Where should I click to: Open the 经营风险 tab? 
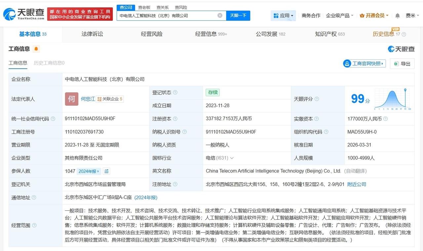pyautogui.click(x=152, y=34)
